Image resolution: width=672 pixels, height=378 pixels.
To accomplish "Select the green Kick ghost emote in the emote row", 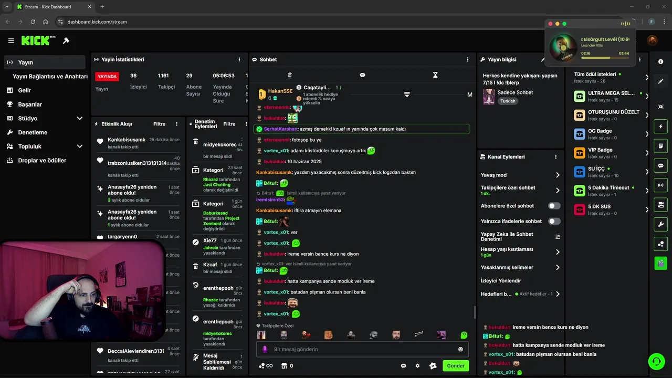I will 464,335.
